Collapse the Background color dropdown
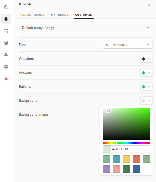 click(147, 101)
